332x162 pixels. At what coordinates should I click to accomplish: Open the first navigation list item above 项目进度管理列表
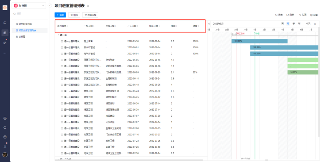click(29, 24)
